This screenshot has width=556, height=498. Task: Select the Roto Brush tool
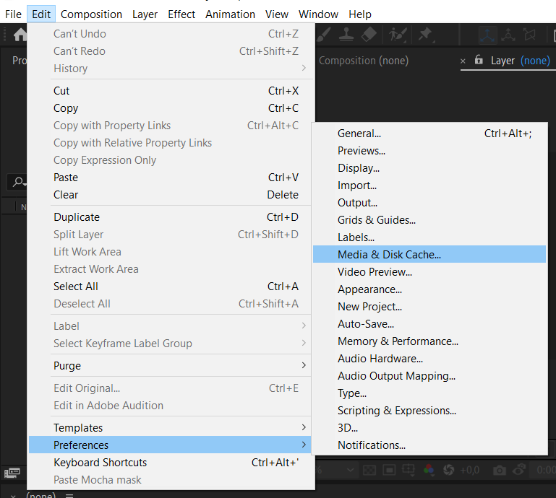point(398,35)
